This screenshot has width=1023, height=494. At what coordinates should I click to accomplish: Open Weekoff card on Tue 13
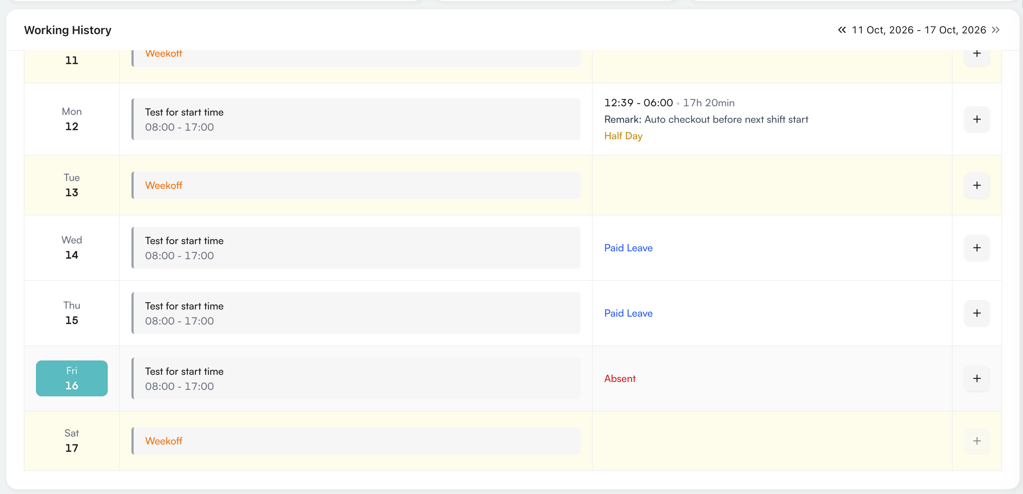point(356,185)
